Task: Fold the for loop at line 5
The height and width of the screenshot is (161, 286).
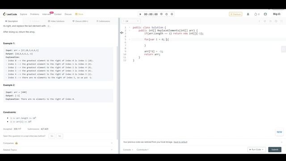Action: [130, 39]
